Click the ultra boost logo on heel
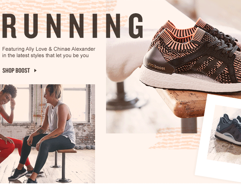Image resolution: width=241 pixels, height=189 pixels. 156,66
